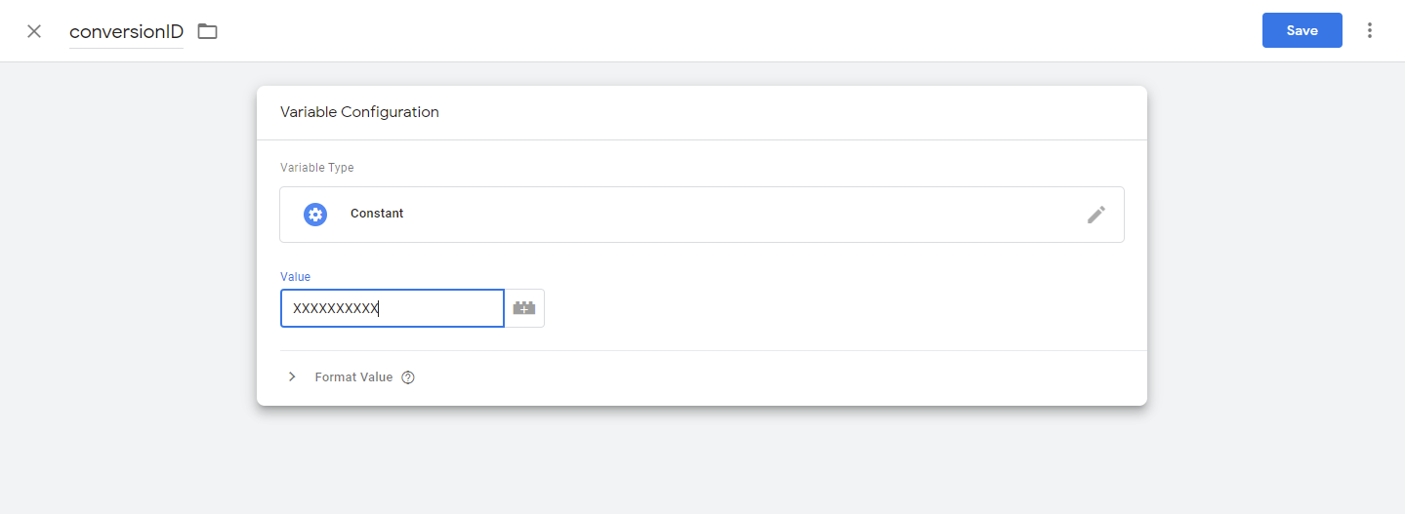Save the variable
This screenshot has width=1405, height=514.
(x=1302, y=30)
